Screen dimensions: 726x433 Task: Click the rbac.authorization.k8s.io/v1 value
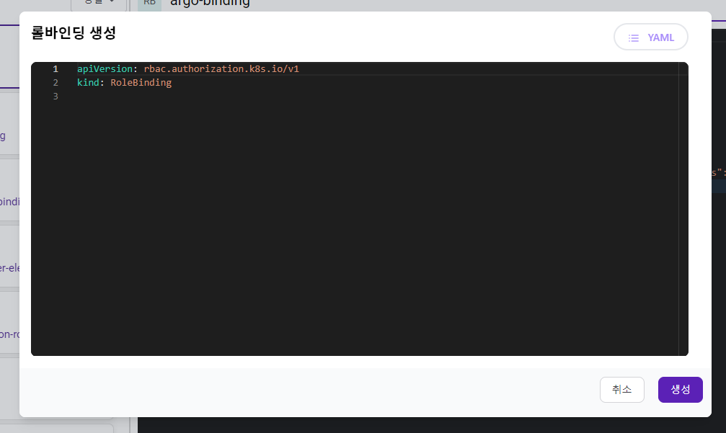tap(221, 69)
